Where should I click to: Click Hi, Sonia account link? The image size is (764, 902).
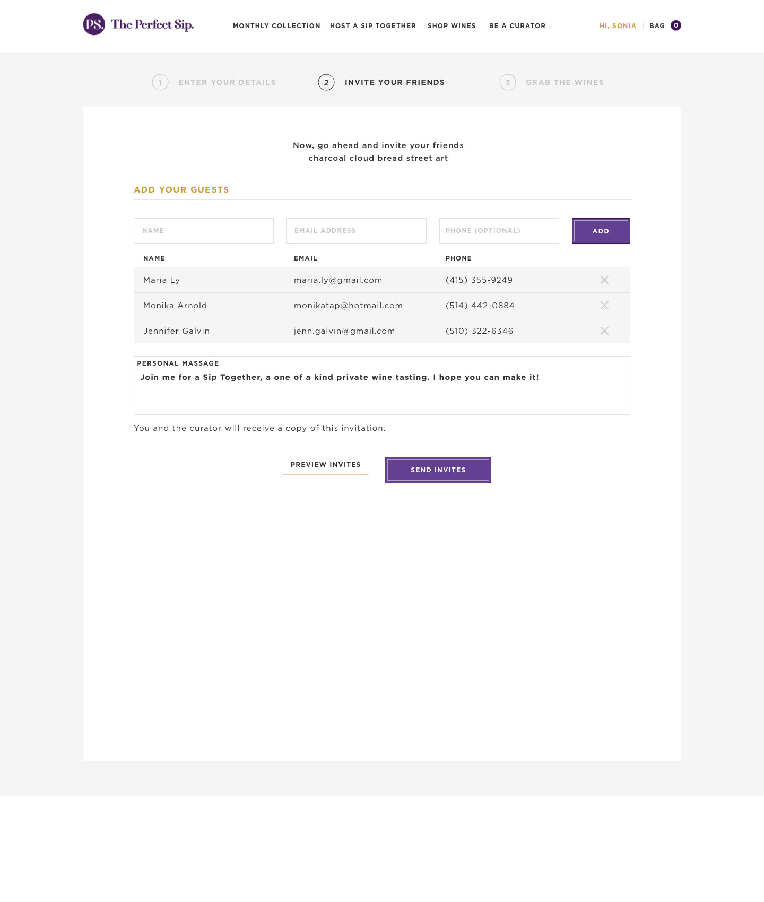[618, 26]
